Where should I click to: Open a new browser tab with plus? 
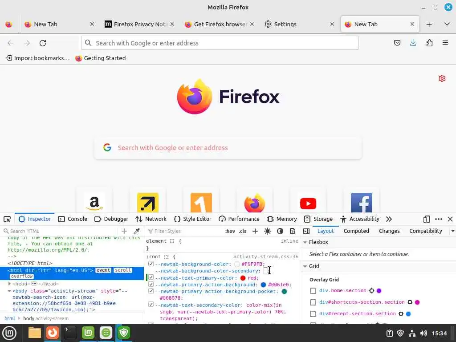pyautogui.click(x=429, y=24)
